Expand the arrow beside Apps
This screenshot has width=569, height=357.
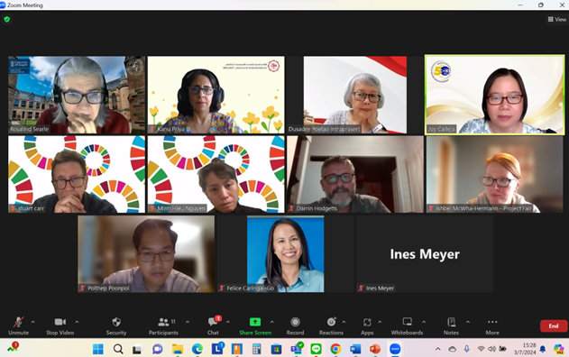click(x=380, y=322)
